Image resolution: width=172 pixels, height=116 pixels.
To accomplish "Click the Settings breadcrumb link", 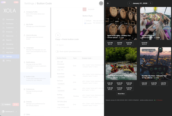I will click(x=29, y=4).
